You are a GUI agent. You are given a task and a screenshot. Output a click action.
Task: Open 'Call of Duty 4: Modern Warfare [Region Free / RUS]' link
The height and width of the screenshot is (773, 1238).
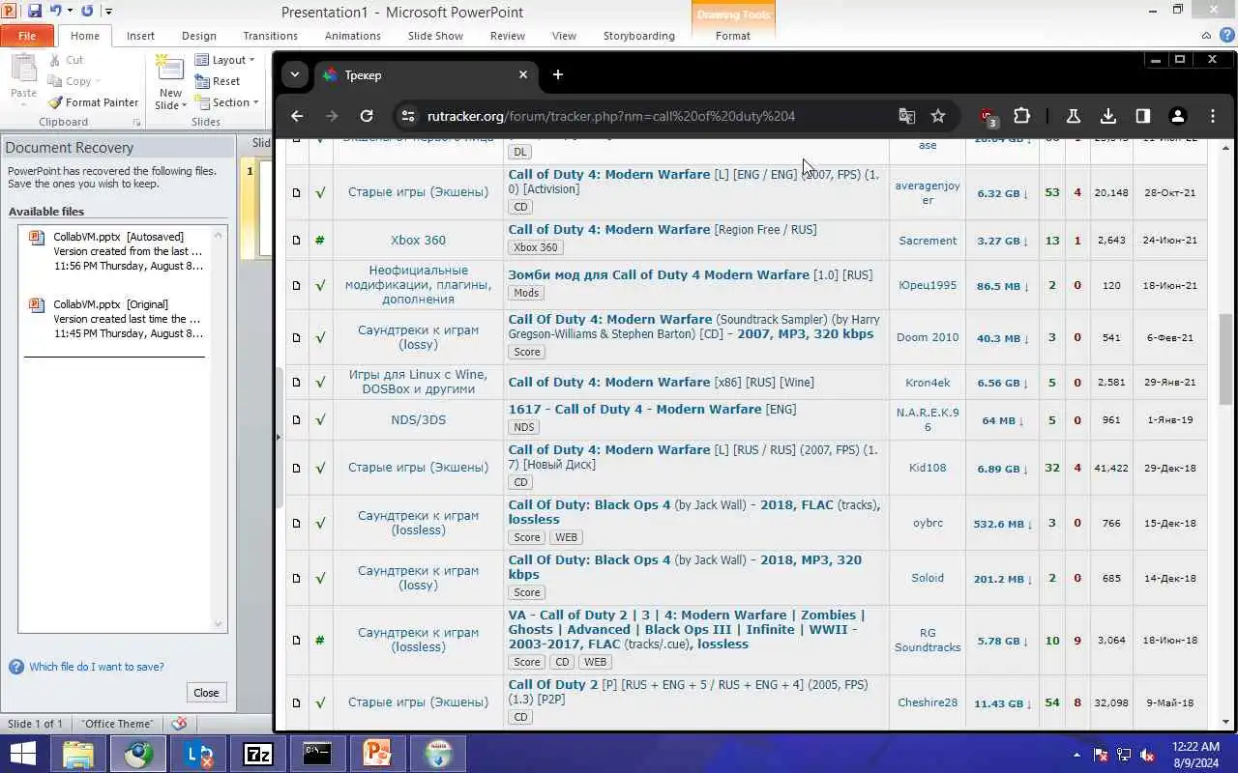(x=663, y=230)
